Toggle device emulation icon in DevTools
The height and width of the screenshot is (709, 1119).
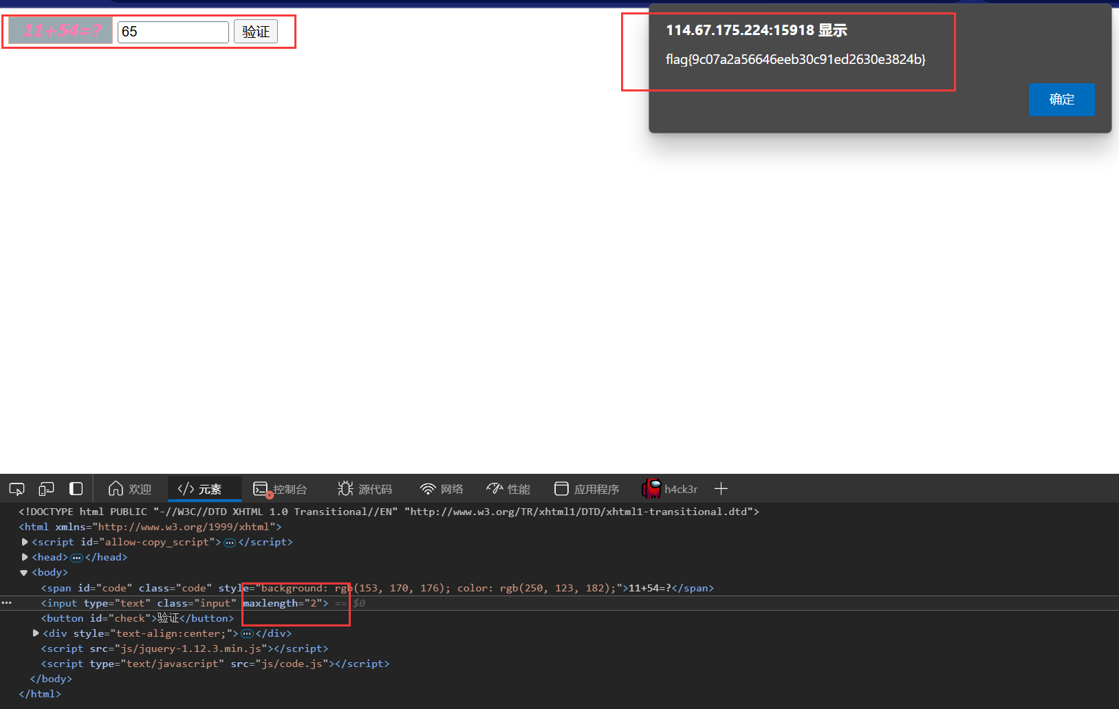pos(46,489)
